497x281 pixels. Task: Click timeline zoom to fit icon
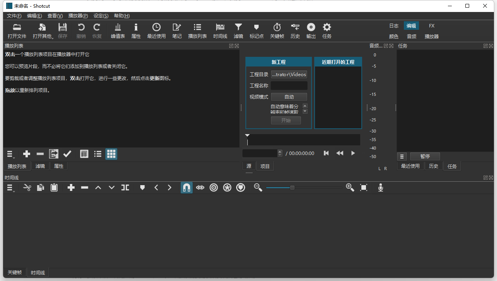[x=364, y=187]
